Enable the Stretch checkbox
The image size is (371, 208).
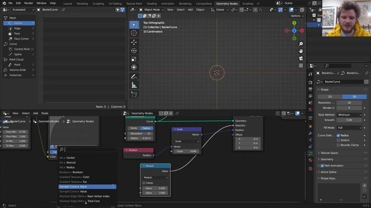pos(339,140)
